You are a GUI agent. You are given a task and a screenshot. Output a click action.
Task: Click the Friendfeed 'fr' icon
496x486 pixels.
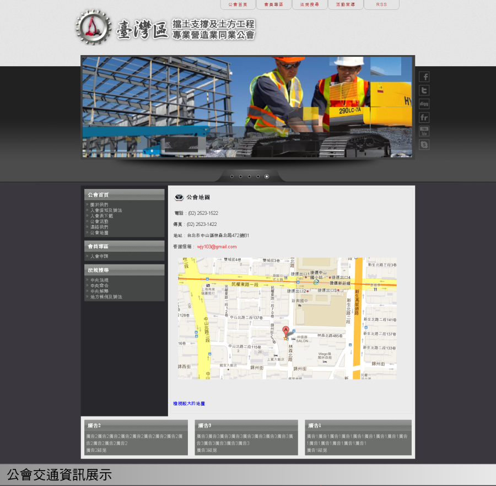coord(424,117)
